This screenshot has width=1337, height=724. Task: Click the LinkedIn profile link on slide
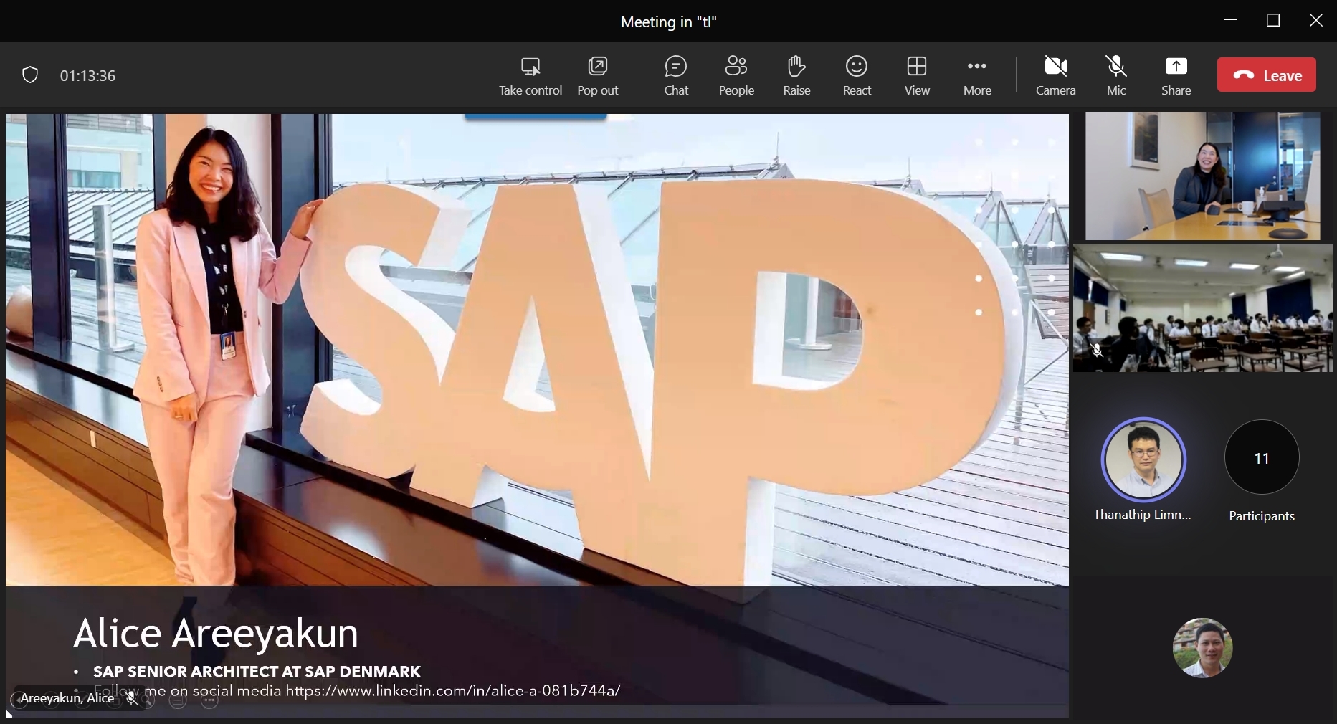point(452,691)
